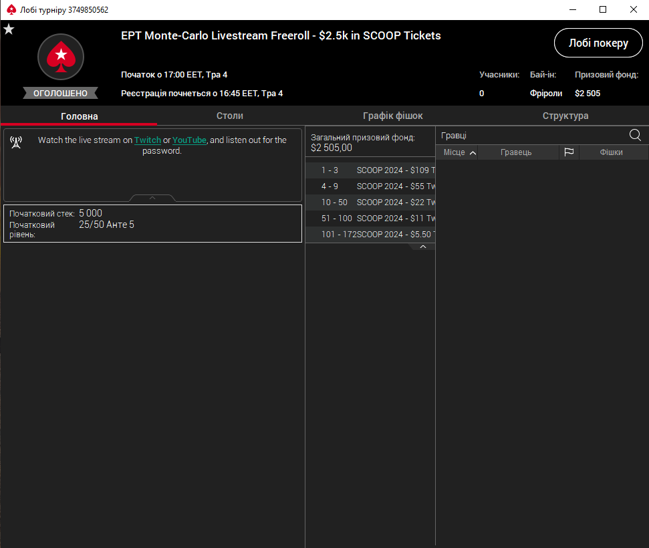Click PokerStars icon in title bar
This screenshot has height=548, width=649.
[x=11, y=9]
